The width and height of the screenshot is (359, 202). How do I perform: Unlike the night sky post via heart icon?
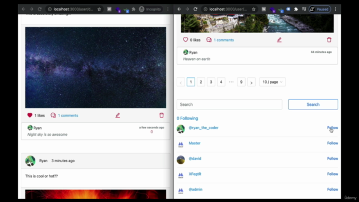click(30, 115)
